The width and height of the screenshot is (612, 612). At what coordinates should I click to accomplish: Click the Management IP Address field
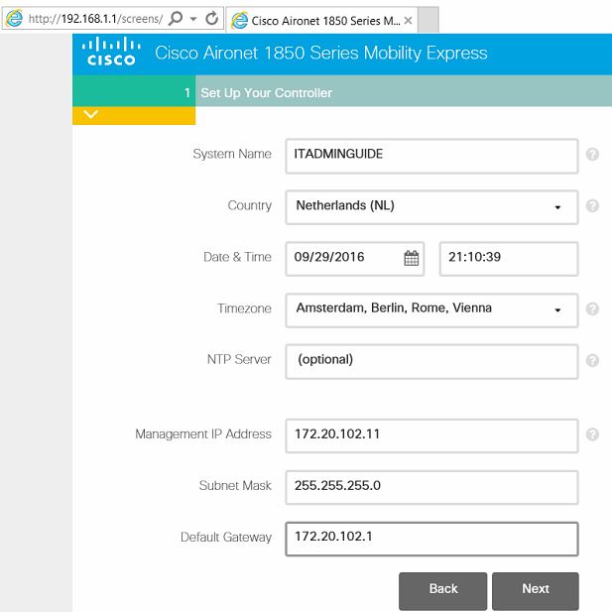(431, 436)
